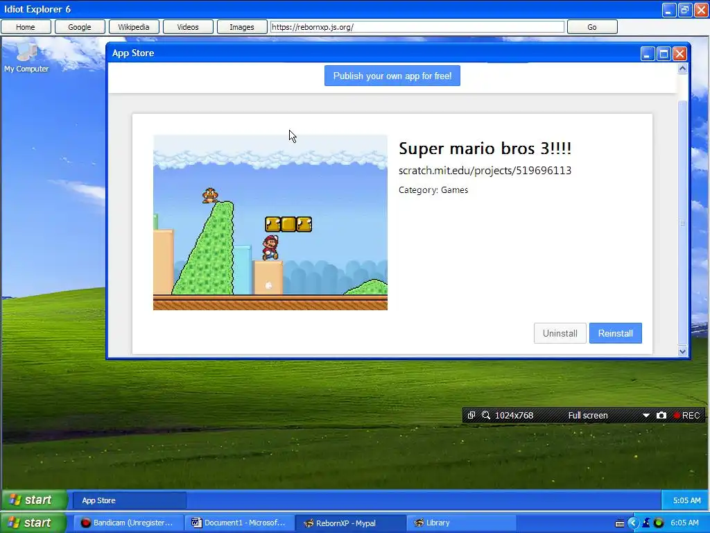Click the Bandicam magnifier icon
The image size is (710, 533).
point(486,415)
